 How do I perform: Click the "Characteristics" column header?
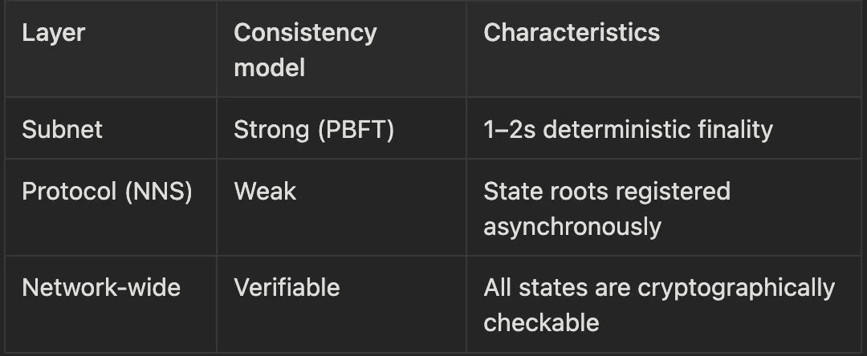click(572, 33)
